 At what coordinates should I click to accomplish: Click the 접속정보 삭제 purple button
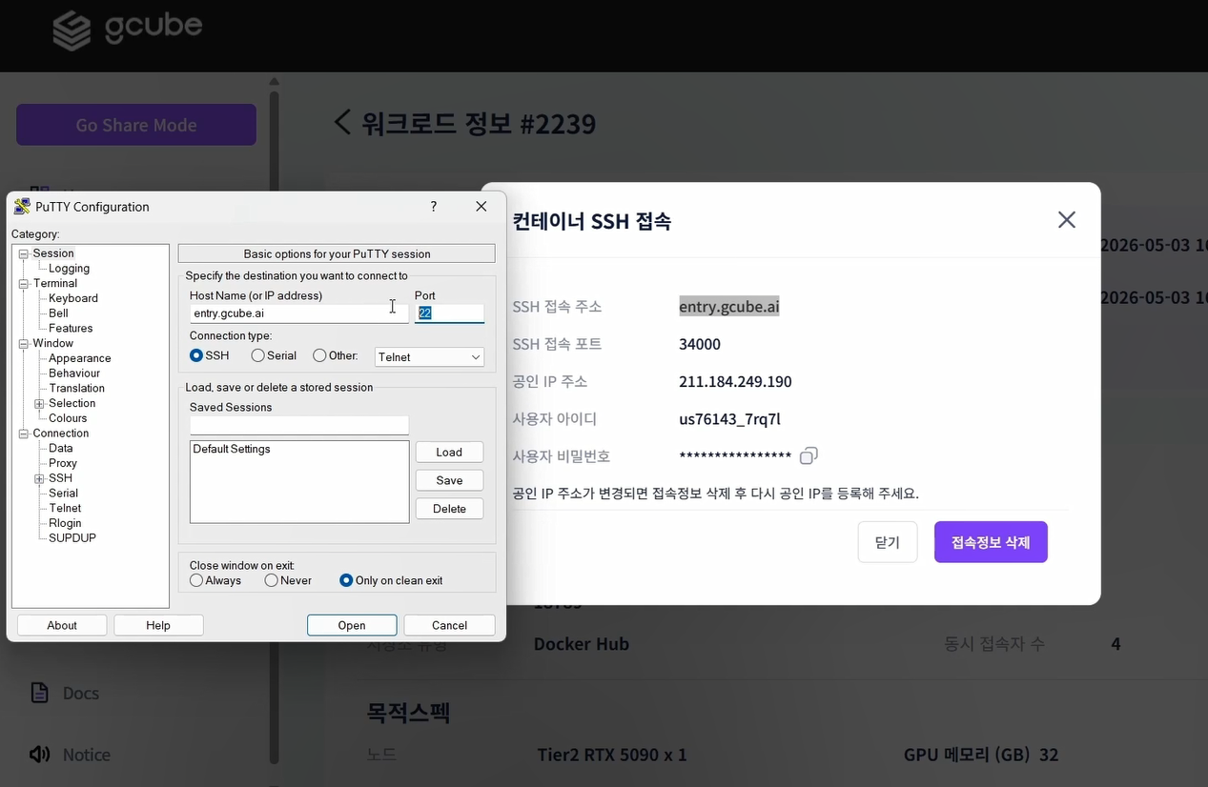(991, 542)
